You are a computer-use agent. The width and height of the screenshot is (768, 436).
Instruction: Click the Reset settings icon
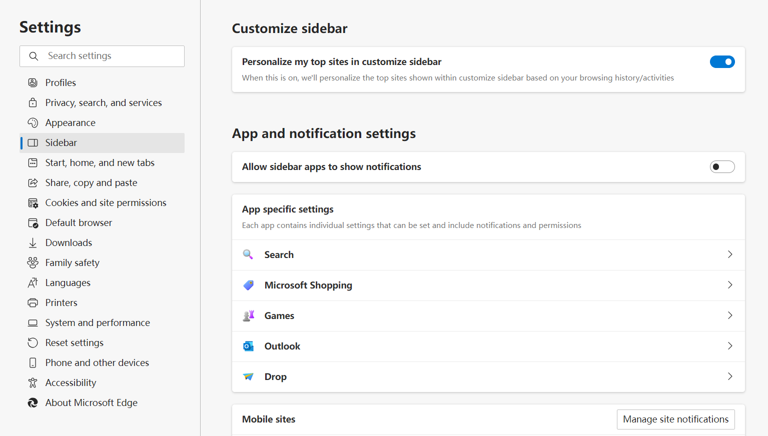pos(33,342)
